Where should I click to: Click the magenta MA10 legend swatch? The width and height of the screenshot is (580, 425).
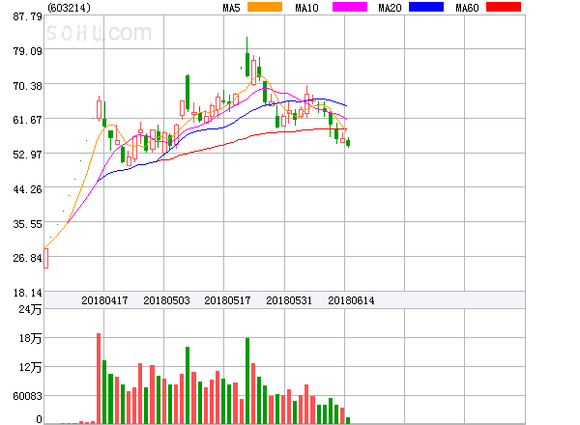point(350,7)
